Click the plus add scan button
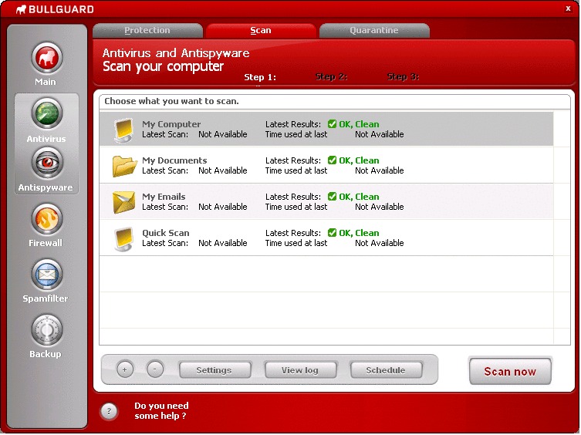 click(x=125, y=369)
